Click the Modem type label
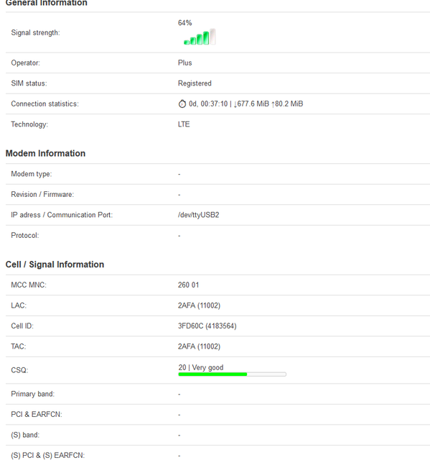Viewport: 430px width, 460px height. pos(32,174)
